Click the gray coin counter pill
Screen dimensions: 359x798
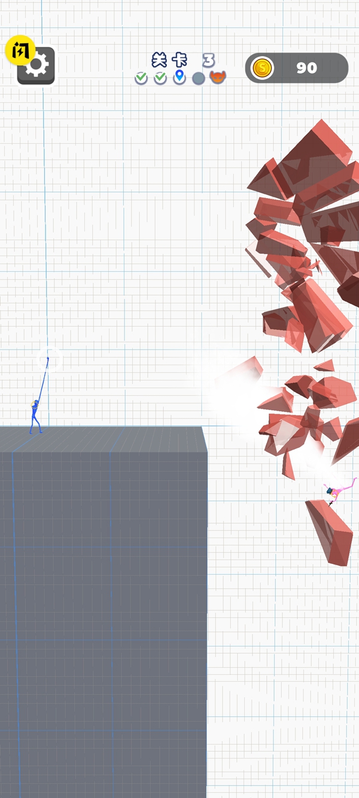click(x=323, y=68)
